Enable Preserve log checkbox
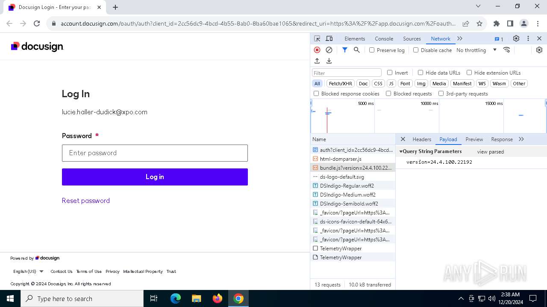The width and height of the screenshot is (547, 307). [372, 50]
